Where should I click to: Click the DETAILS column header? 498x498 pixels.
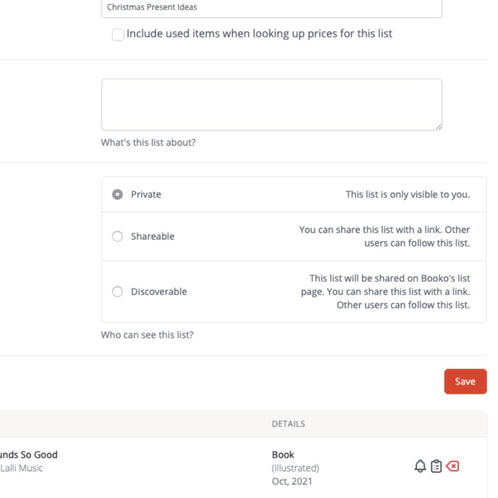[x=288, y=424]
